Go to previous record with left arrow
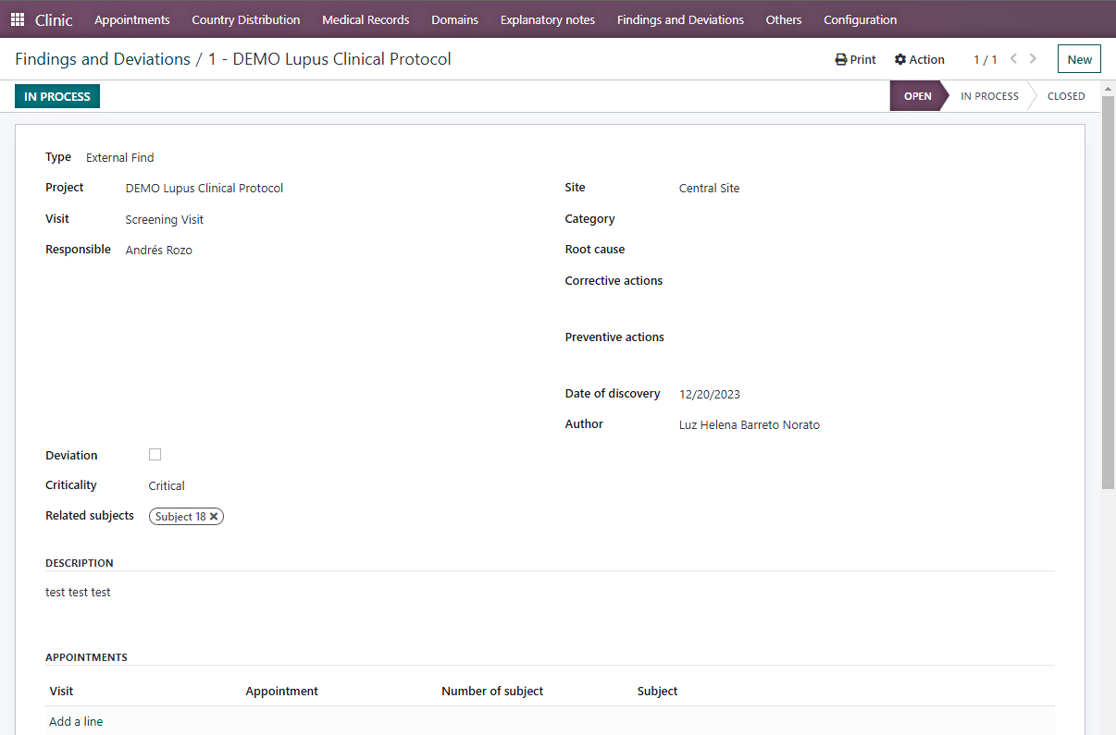 [x=1013, y=58]
